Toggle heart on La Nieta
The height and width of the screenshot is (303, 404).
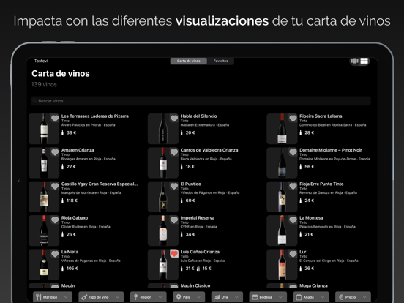(55, 254)
